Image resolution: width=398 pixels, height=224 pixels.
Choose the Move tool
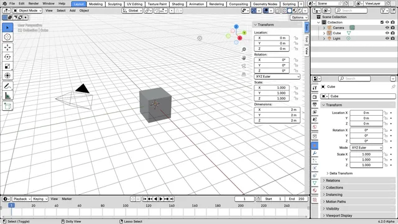pyautogui.click(x=7, y=47)
